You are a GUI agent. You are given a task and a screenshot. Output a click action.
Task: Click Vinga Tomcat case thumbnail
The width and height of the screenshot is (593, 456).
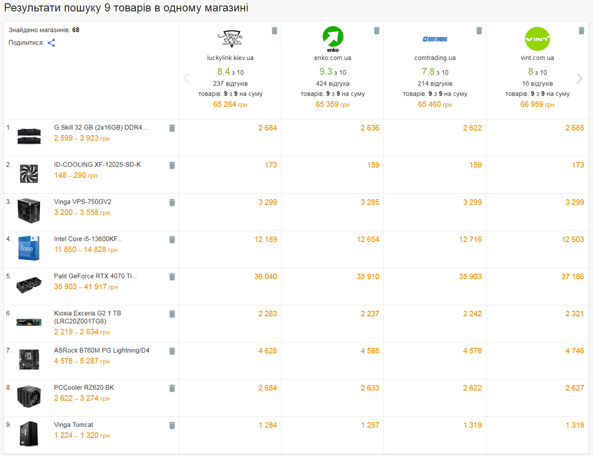coord(29,434)
